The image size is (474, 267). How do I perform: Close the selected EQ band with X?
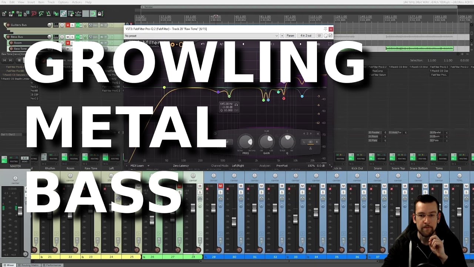click(x=318, y=133)
